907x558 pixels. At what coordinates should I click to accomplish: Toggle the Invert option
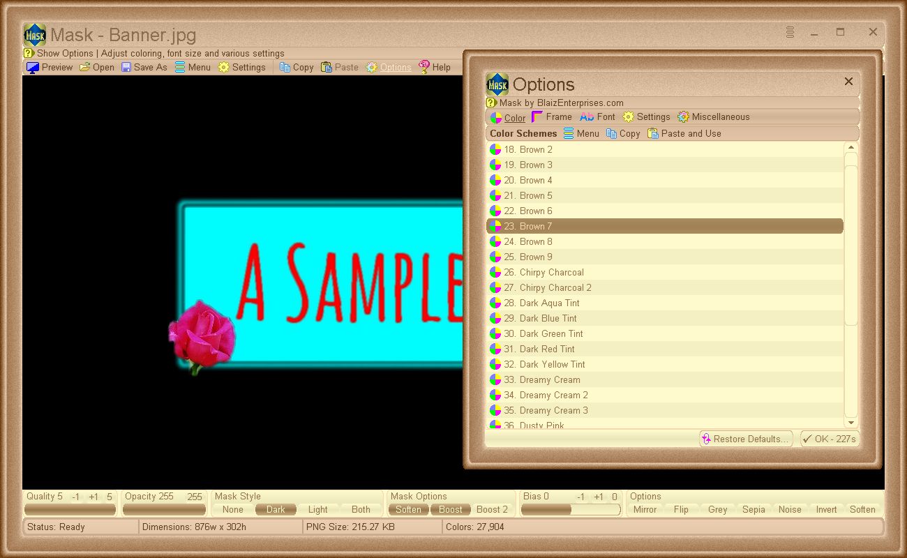pyautogui.click(x=827, y=510)
